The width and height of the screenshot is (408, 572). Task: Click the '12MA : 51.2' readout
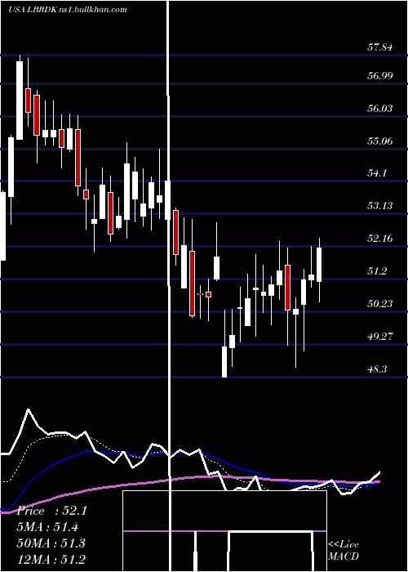click(x=51, y=559)
